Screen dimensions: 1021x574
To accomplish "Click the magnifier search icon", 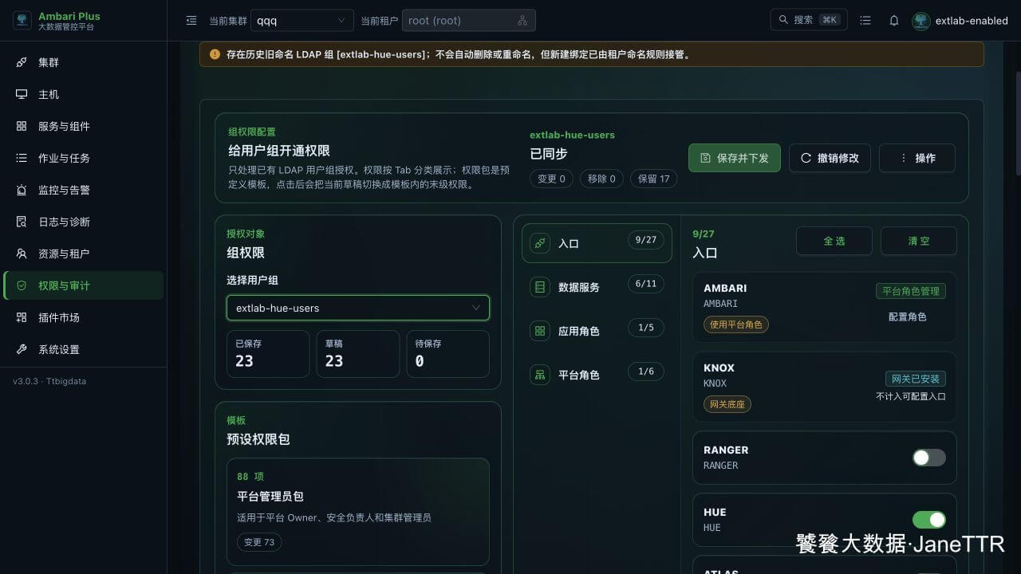I will point(783,20).
